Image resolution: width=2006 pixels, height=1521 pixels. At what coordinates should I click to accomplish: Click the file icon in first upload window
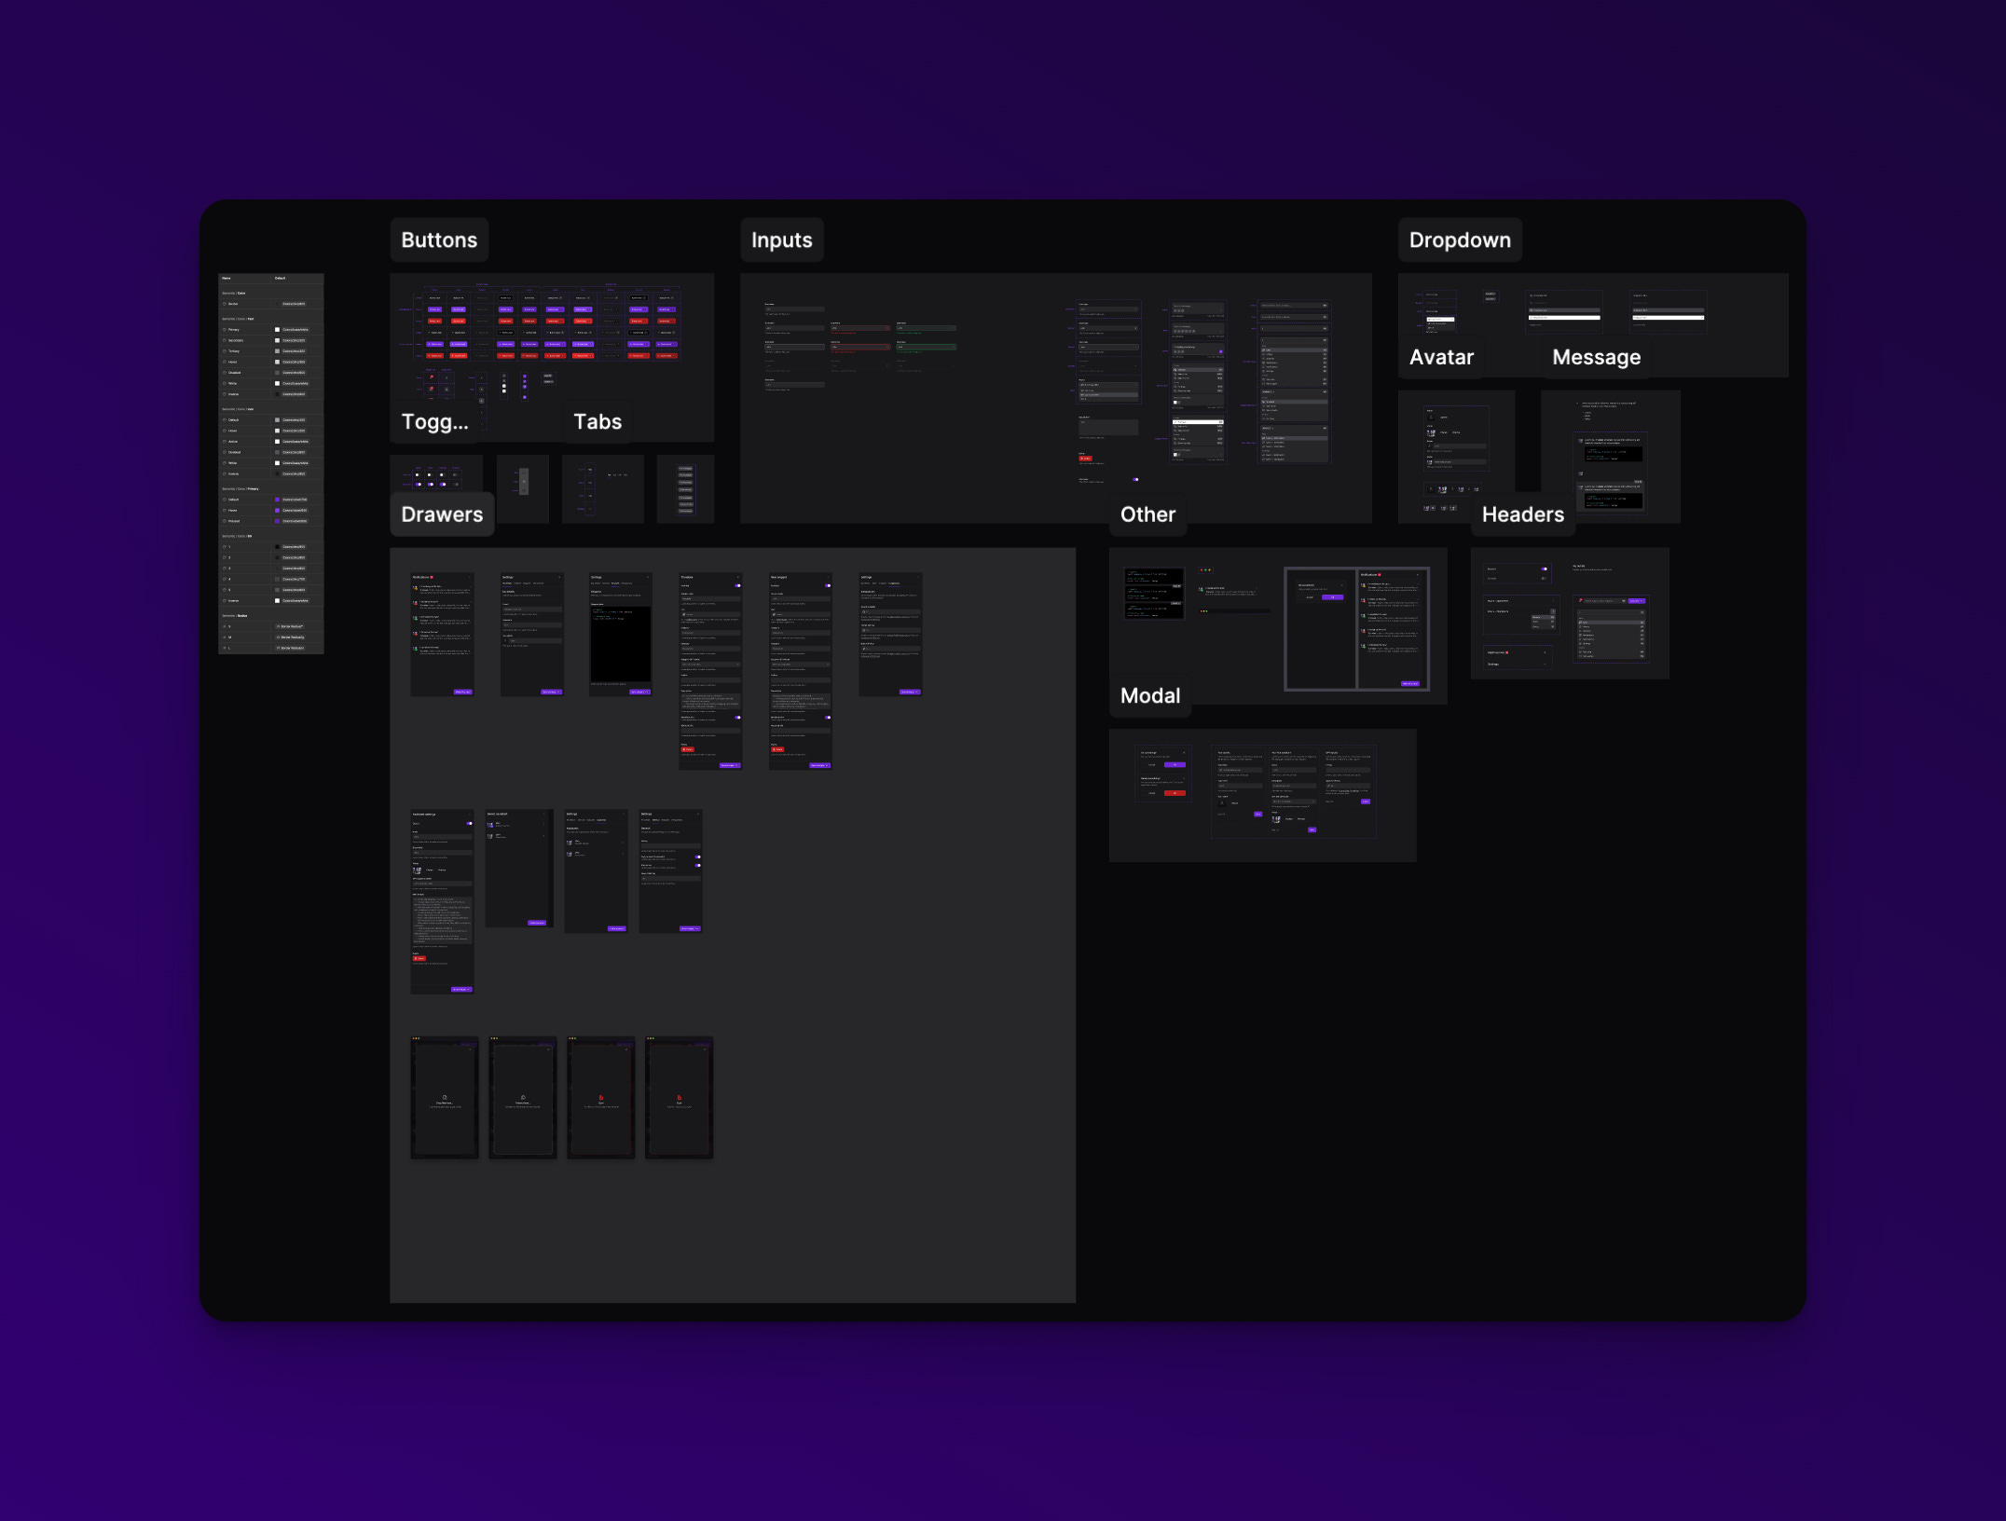[445, 1097]
